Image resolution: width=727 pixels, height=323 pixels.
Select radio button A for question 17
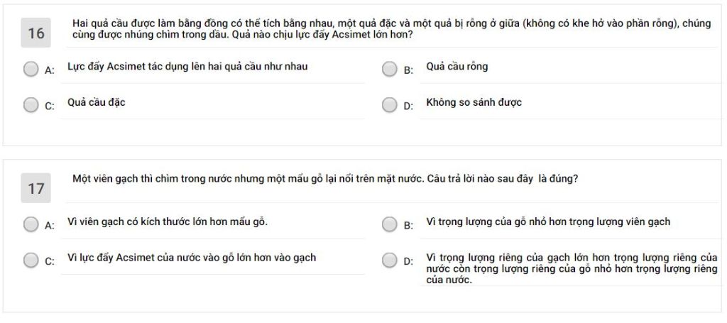click(31, 225)
